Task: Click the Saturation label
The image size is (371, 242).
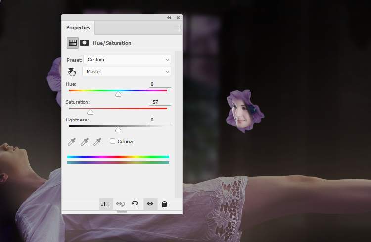Action: tap(78, 102)
